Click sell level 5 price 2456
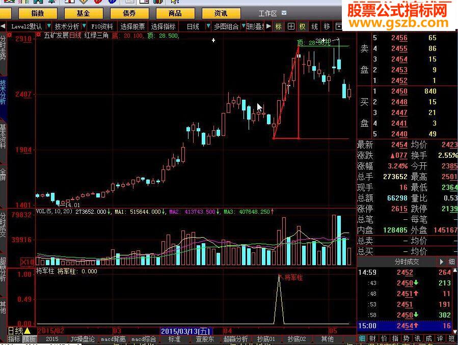The height and width of the screenshot is (345, 458). pos(399,38)
